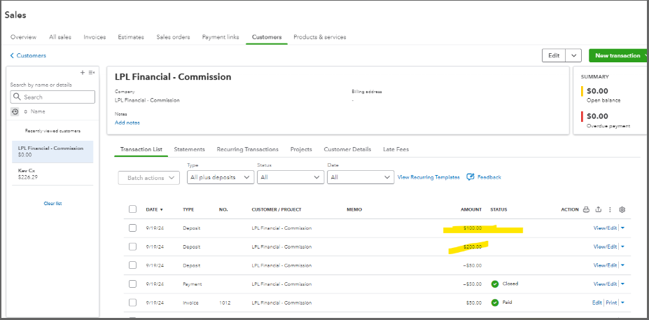The height and width of the screenshot is (320, 649).
Task: Click the export icon beside Action
Action: click(x=598, y=209)
